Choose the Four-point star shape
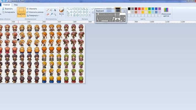 pyautogui.click(x=71, y=15)
